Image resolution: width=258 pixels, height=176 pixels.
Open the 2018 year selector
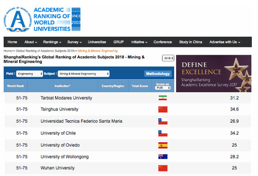tap(168, 58)
